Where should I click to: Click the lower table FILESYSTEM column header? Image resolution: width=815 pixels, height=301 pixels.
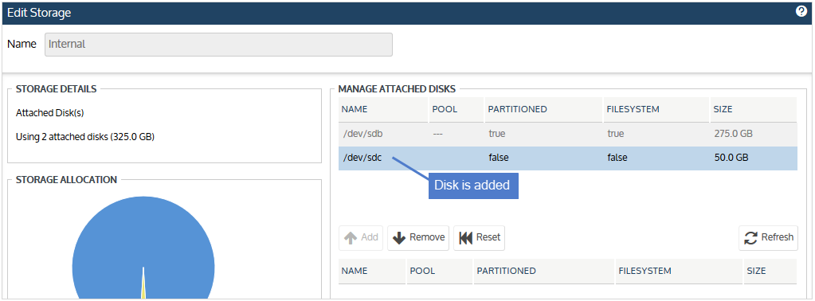pyautogui.click(x=679, y=272)
